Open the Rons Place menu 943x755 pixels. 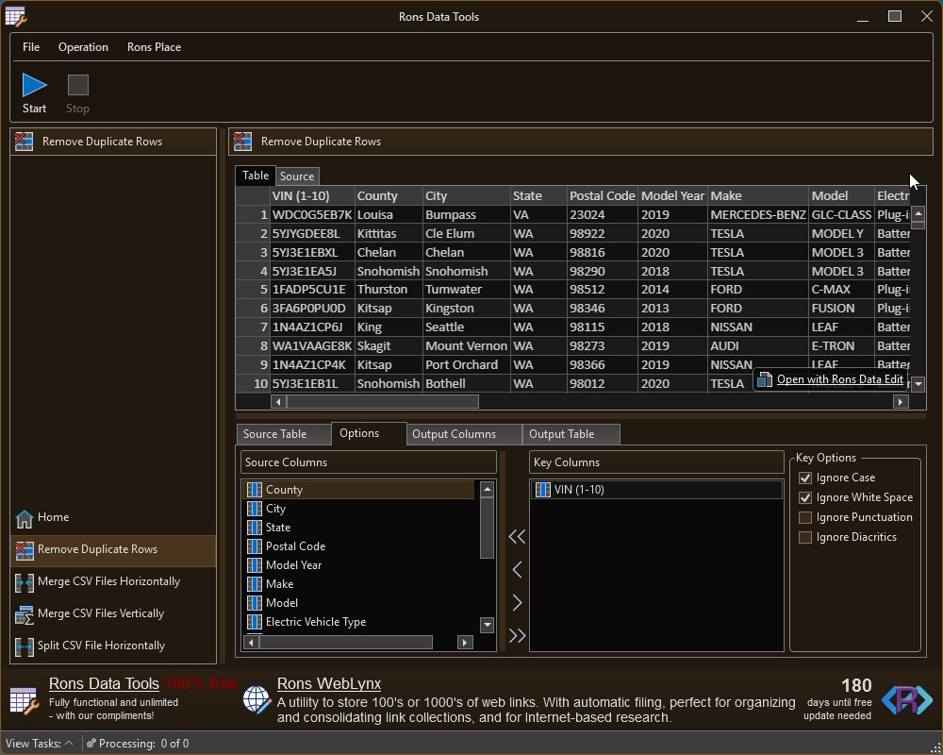coord(154,47)
